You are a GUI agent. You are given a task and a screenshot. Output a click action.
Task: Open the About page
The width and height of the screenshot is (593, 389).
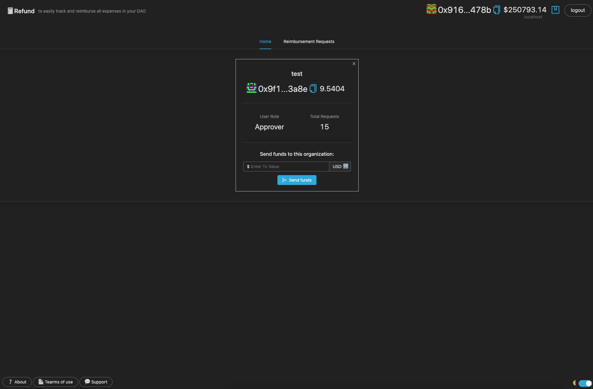coord(17,382)
